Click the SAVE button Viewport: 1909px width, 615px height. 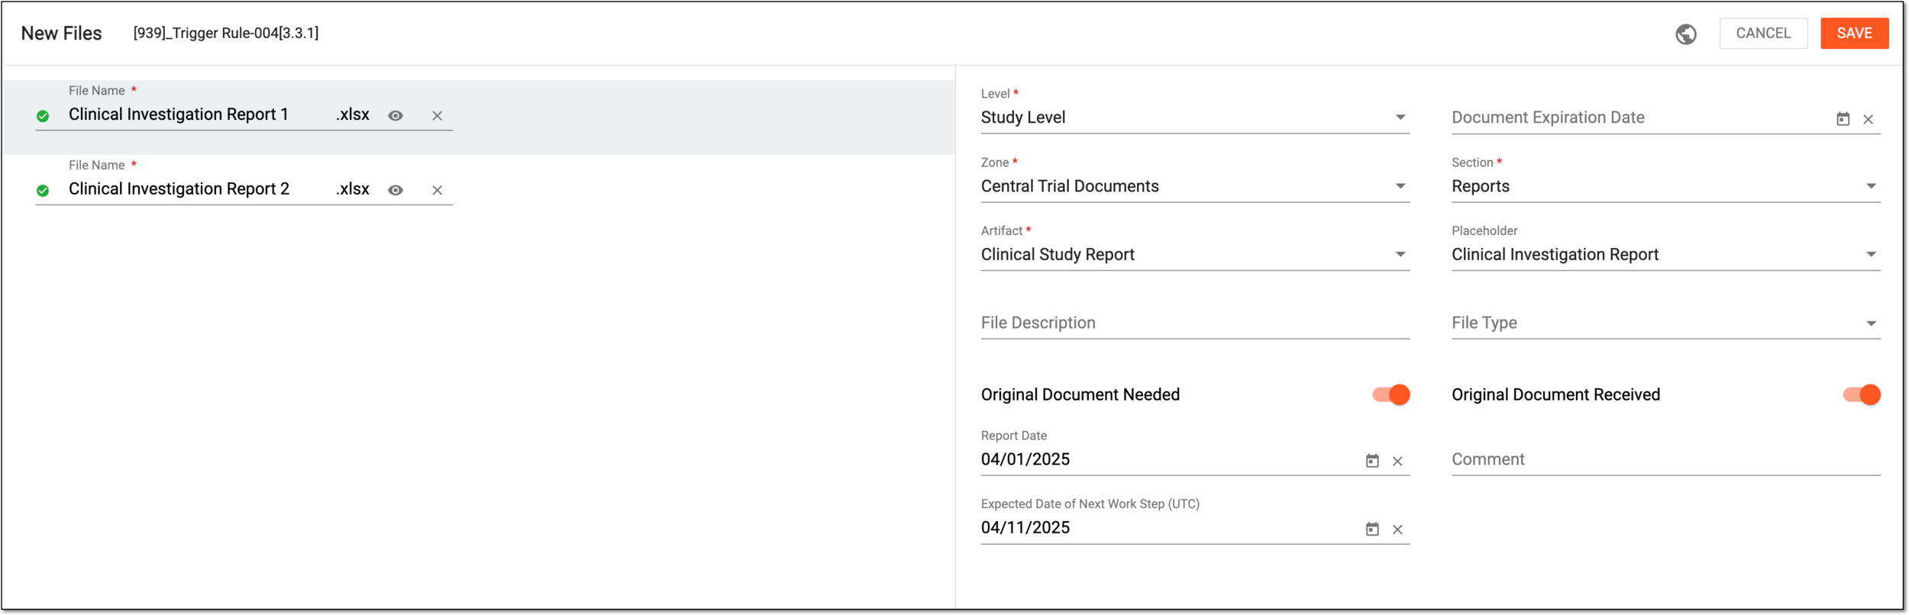(1854, 34)
